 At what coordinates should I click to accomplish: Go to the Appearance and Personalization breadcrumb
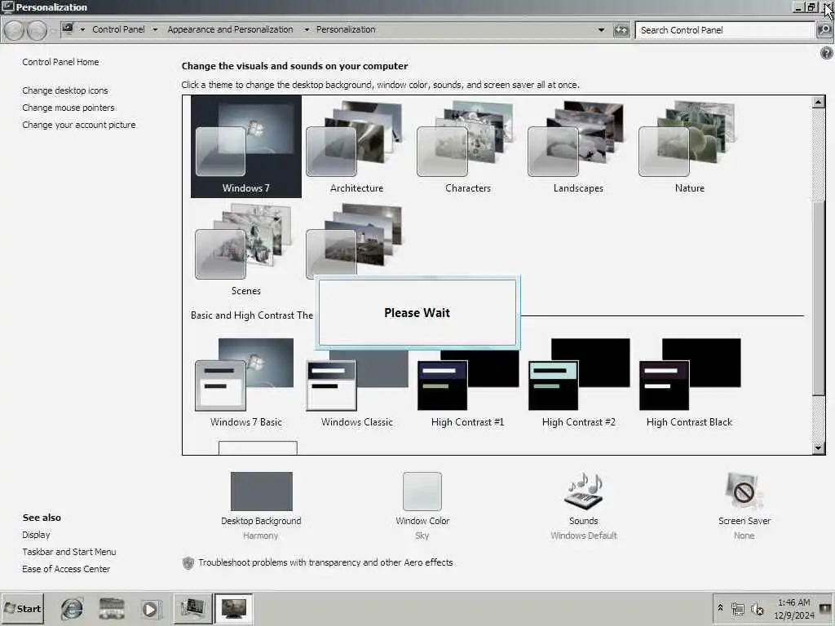click(x=230, y=29)
